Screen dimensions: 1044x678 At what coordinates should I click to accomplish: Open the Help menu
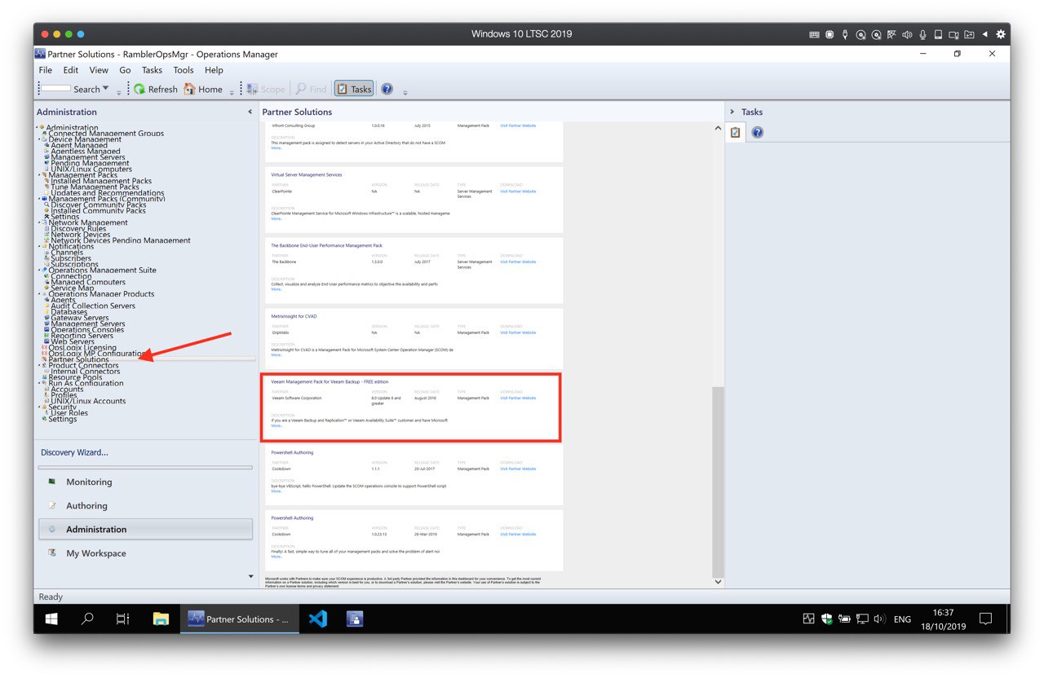(214, 70)
